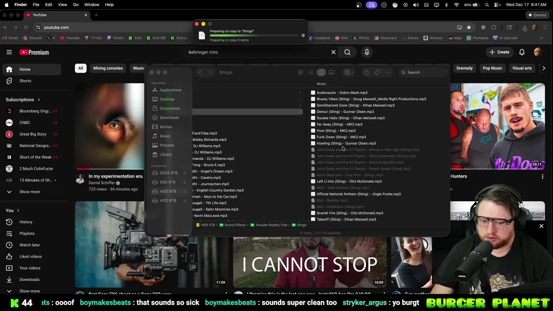The width and height of the screenshot is (553, 311).
Task: Select the Mixing consoles chip
Action: pyautogui.click(x=108, y=68)
